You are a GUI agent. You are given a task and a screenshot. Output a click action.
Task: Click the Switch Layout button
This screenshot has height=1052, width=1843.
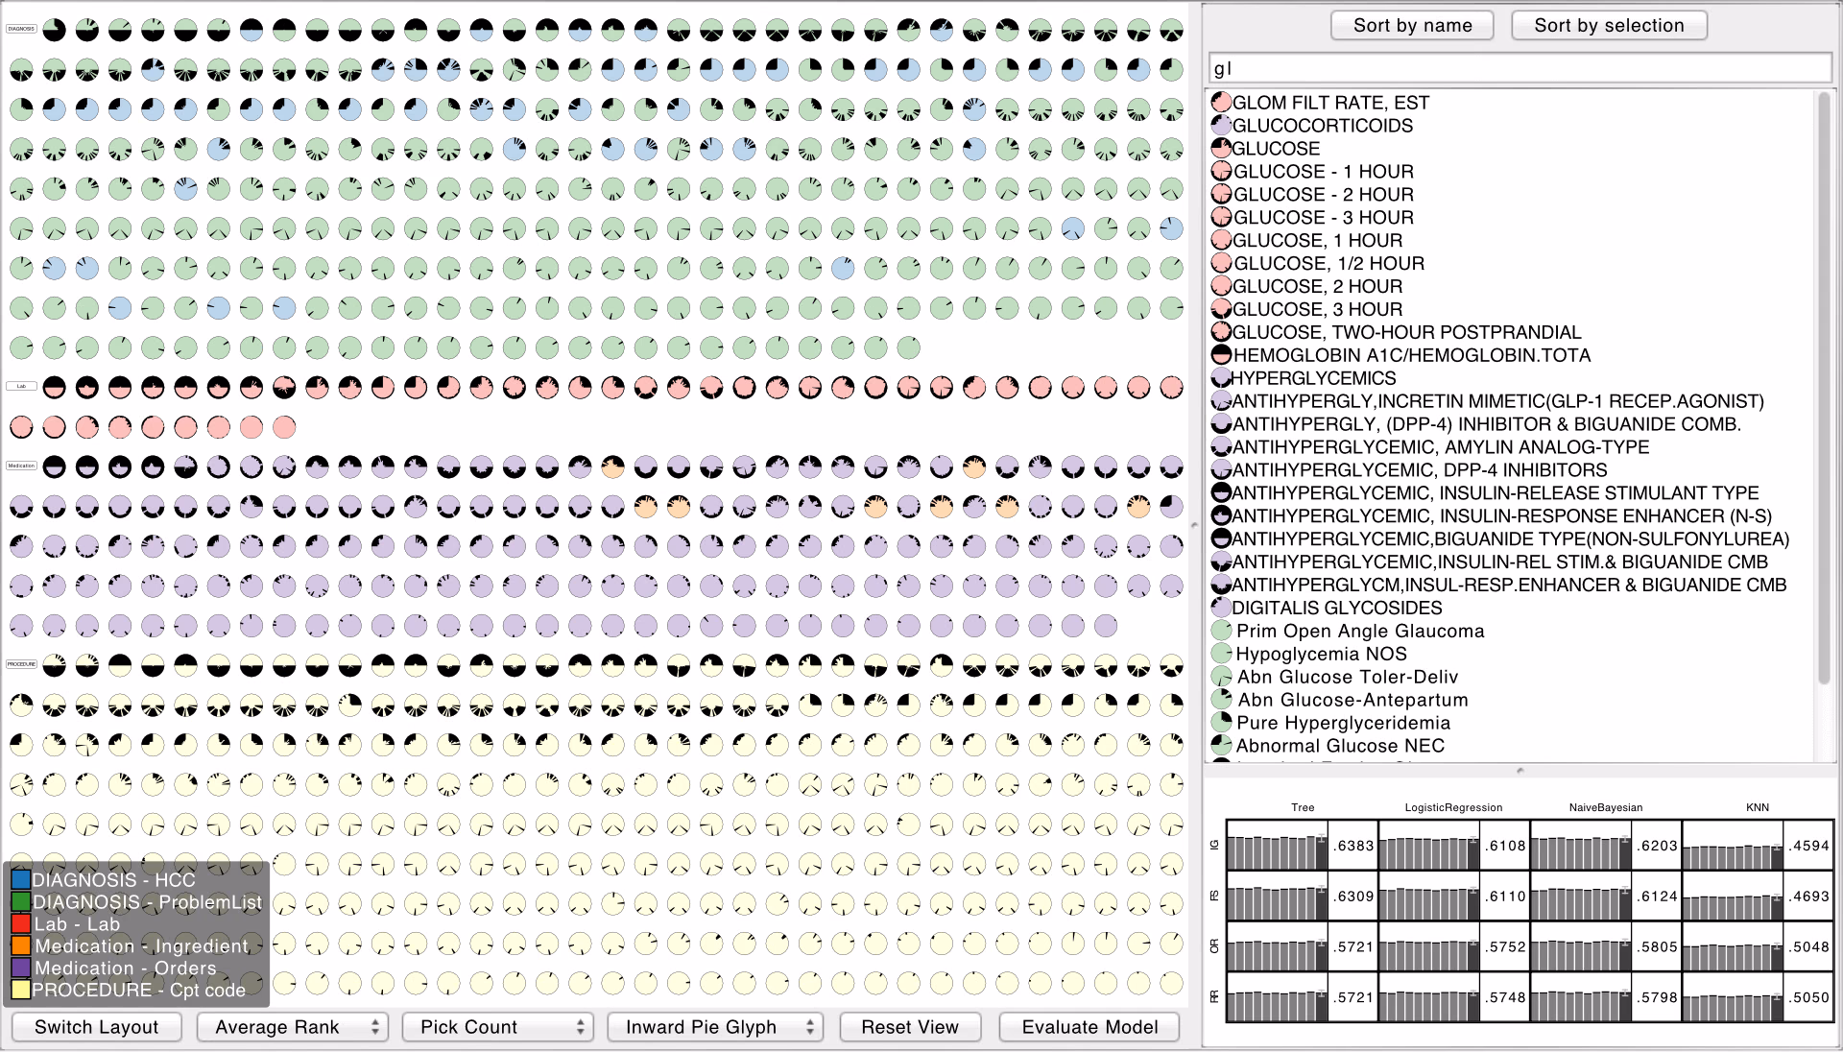coord(96,1027)
